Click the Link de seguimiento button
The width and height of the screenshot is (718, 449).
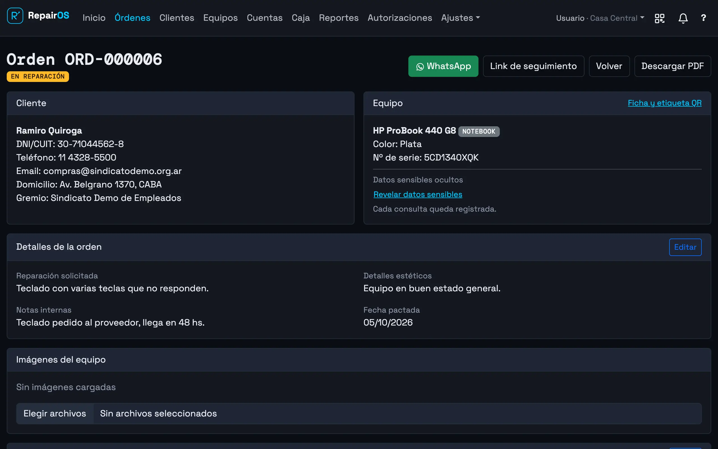(x=533, y=66)
